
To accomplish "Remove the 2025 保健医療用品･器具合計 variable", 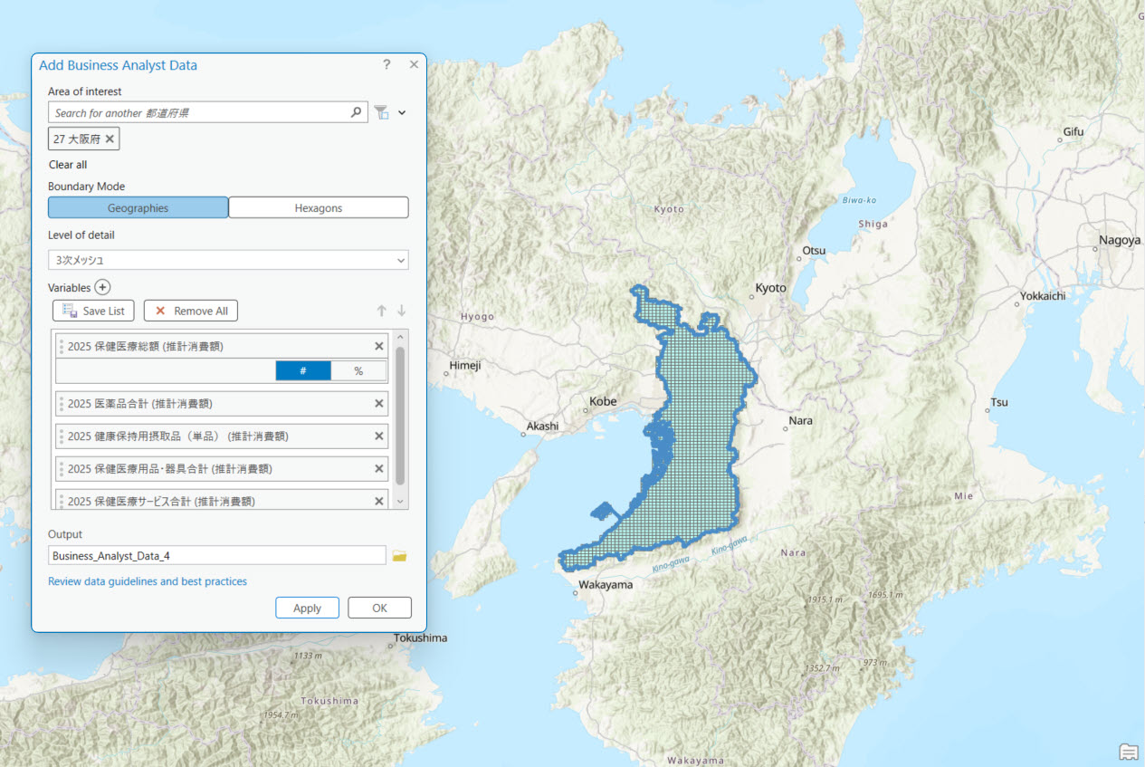I will pyautogui.click(x=379, y=469).
